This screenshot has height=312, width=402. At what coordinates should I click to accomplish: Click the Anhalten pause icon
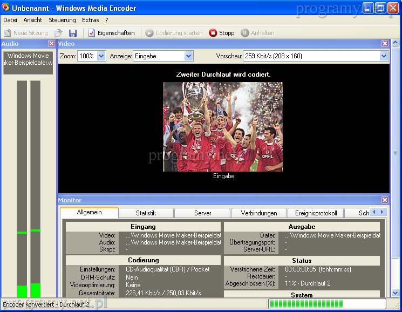click(245, 33)
